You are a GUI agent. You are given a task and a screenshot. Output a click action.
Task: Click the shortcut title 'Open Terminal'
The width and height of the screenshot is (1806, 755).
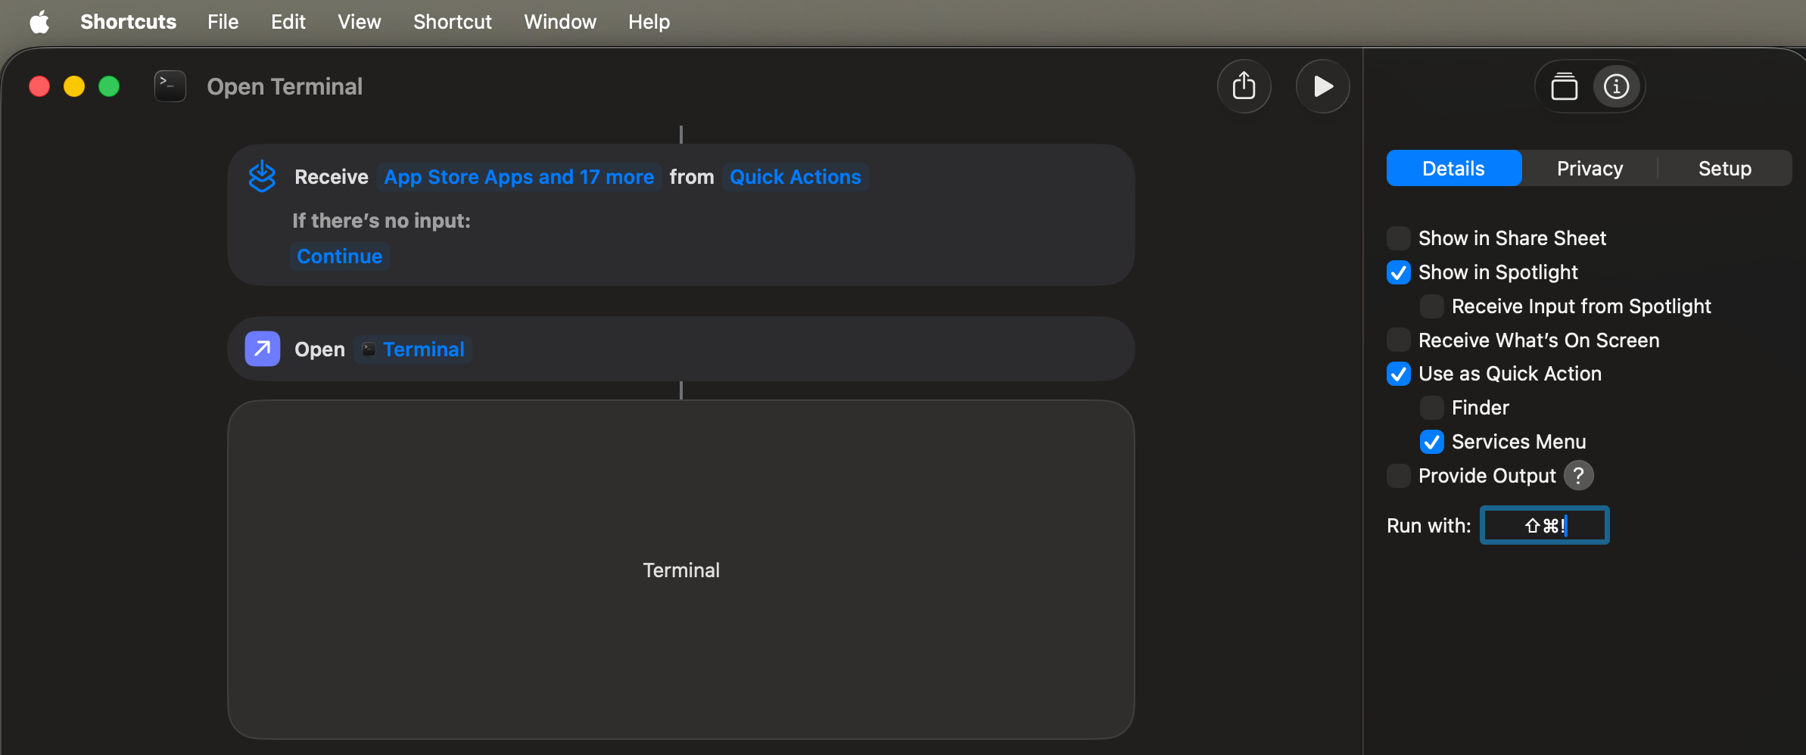[x=285, y=86]
